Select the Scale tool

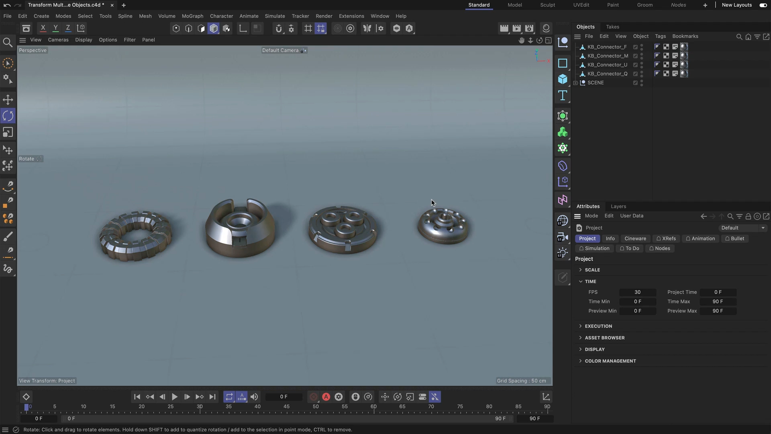coord(8,132)
